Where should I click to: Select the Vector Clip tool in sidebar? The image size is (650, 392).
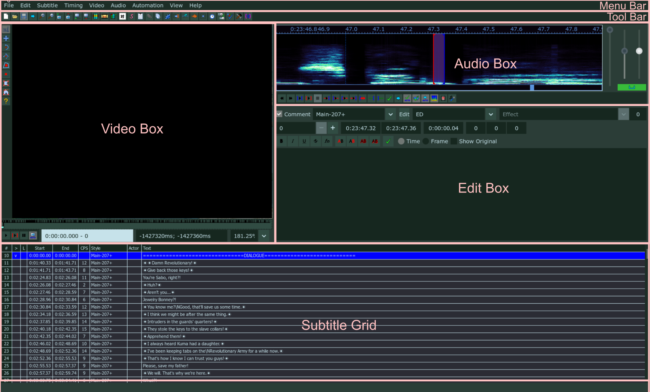(x=6, y=92)
